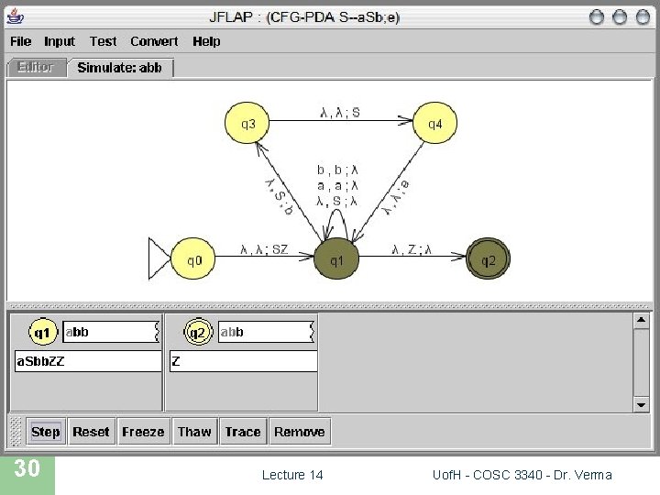The width and height of the screenshot is (660, 495).
Task: Click the Thaw button
Action: point(194,432)
